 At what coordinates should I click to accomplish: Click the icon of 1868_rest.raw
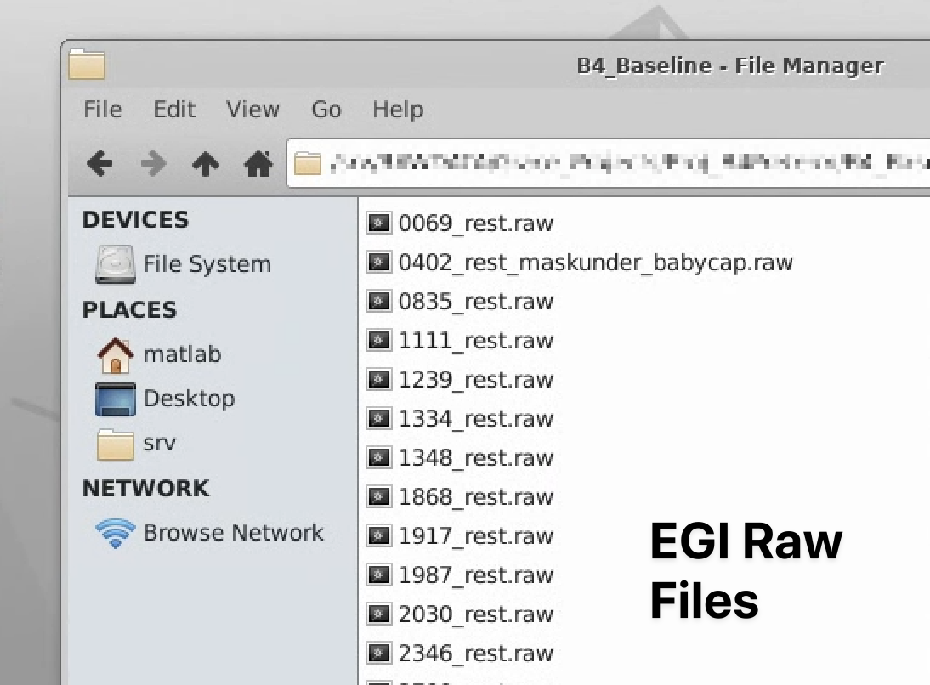pos(378,497)
